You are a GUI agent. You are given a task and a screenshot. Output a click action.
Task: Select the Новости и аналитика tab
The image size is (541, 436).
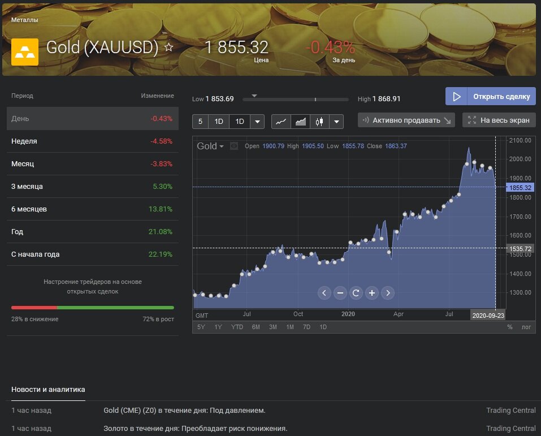pos(48,390)
